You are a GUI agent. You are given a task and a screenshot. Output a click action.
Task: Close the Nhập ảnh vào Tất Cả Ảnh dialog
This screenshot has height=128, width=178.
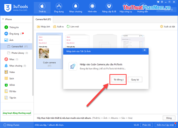tap(144, 50)
